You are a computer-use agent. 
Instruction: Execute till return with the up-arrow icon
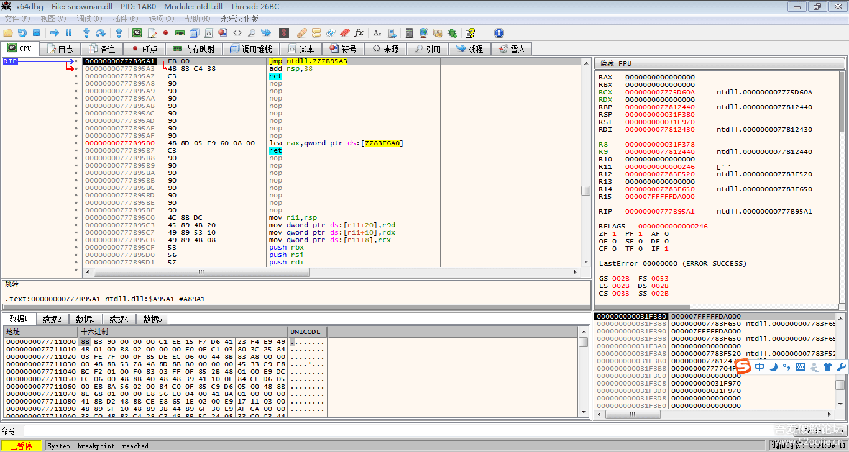pos(119,33)
